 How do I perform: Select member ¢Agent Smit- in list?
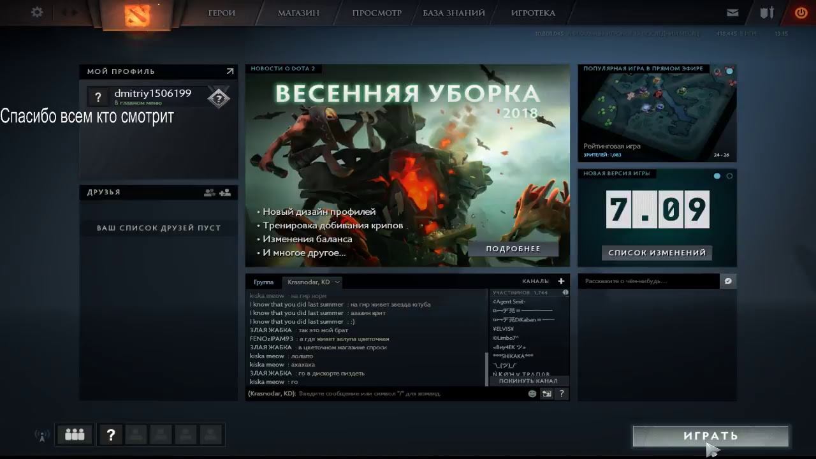509,302
